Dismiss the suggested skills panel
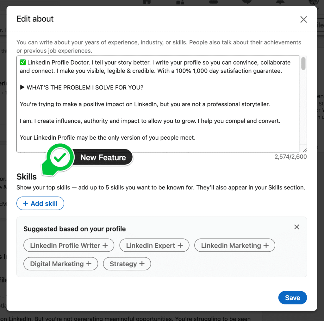 tap(296, 227)
